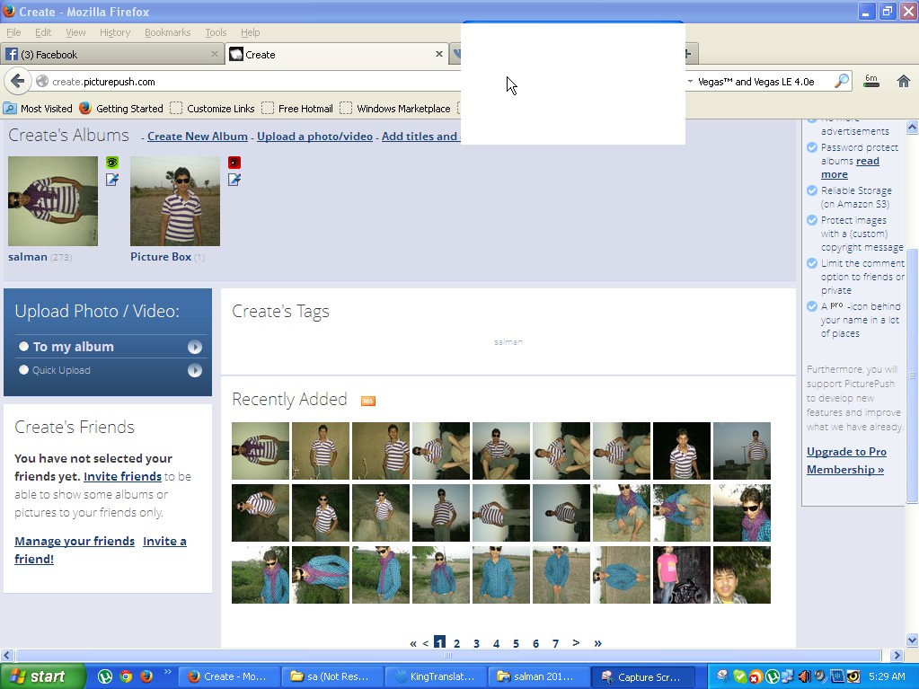Click the URL address bar
The height and width of the screenshot is (689, 919).
click(x=246, y=82)
